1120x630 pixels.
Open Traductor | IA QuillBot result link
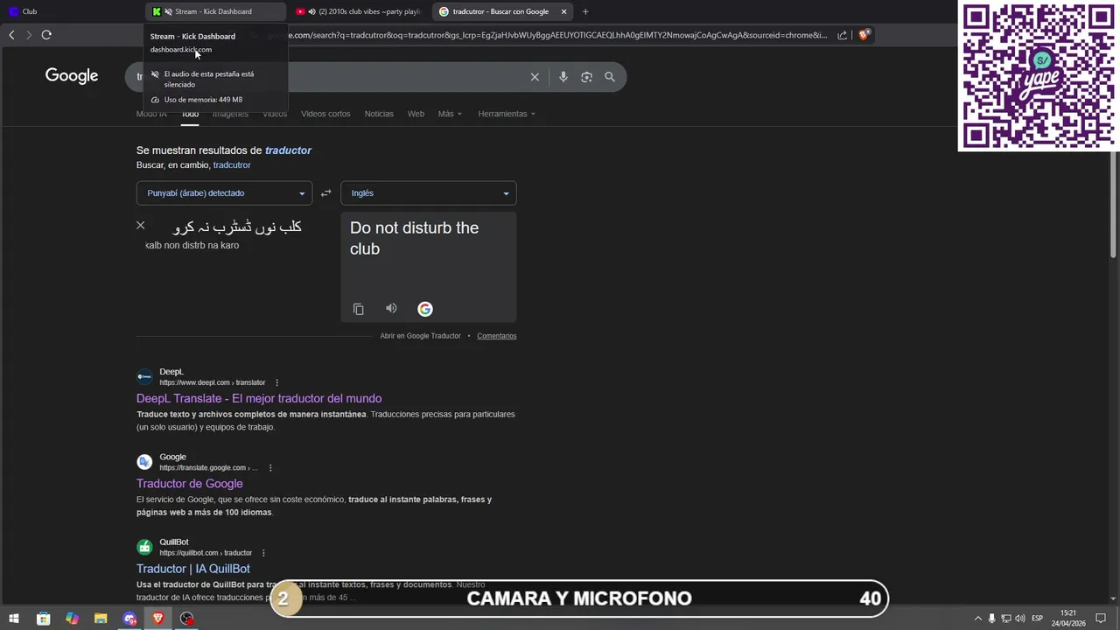[x=193, y=569]
